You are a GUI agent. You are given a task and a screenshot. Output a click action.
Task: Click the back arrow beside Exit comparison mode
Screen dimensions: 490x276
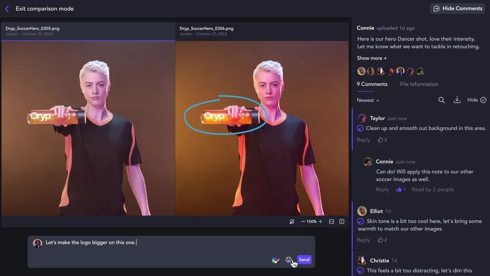tap(7, 9)
